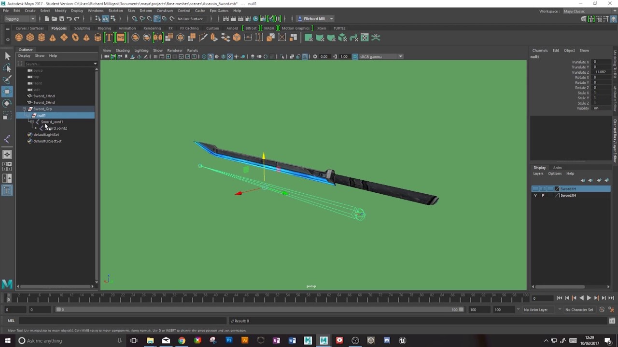This screenshot has width=618, height=347.
Task: Open Layers menu in layer editor
Action: click(x=538, y=173)
